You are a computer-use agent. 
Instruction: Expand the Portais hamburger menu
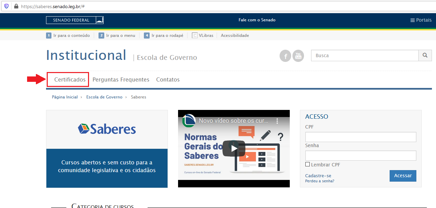421,20
